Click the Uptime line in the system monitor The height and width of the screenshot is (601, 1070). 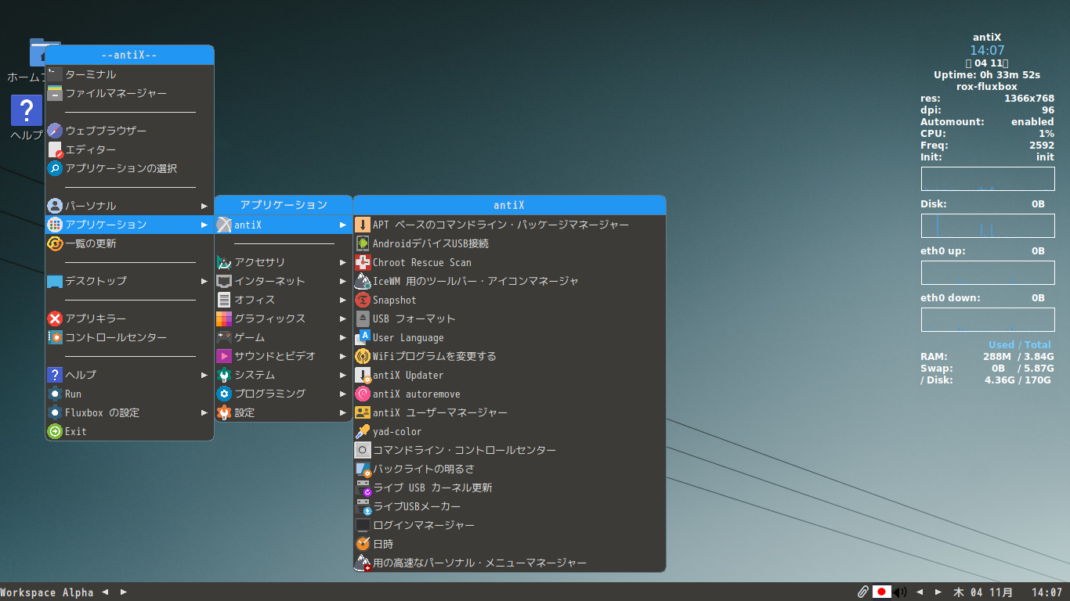pos(987,75)
